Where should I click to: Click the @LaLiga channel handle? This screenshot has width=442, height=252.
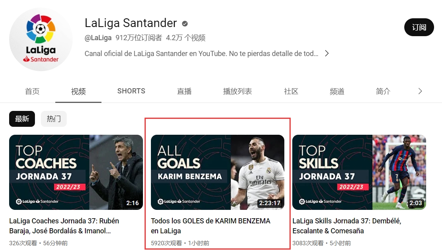(98, 38)
